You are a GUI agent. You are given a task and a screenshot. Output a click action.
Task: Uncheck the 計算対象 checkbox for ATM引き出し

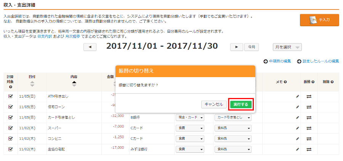click(11, 96)
